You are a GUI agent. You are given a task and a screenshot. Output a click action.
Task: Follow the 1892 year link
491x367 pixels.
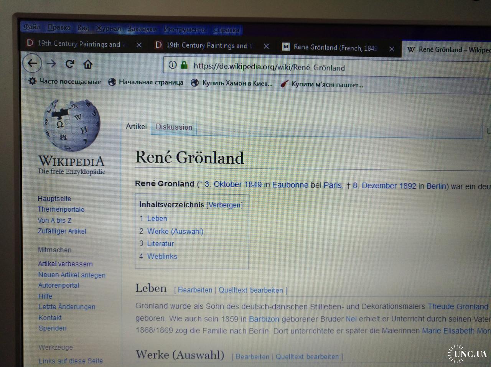coord(407,186)
